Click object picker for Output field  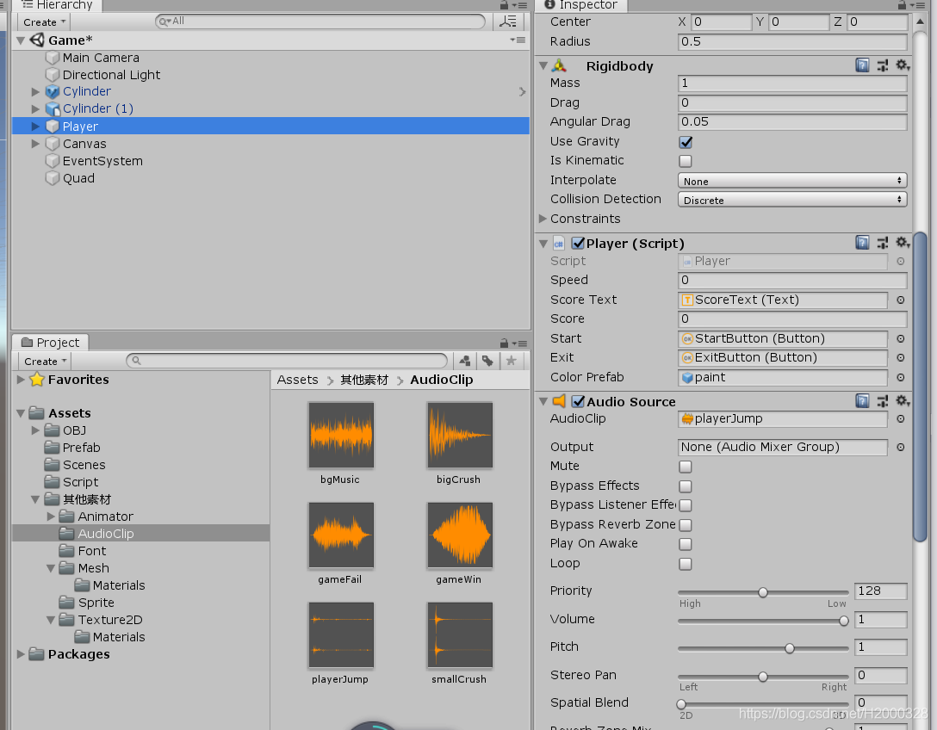pos(901,448)
